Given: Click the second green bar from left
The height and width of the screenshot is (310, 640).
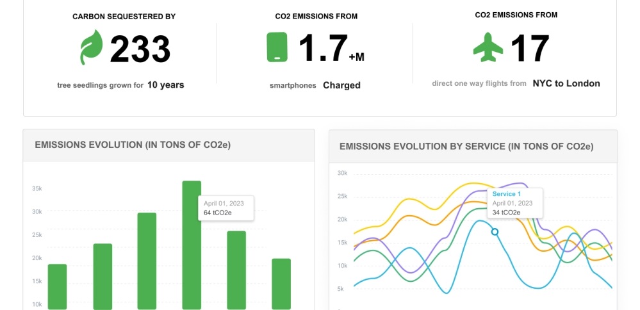Looking at the screenshot, I should coord(103,277).
